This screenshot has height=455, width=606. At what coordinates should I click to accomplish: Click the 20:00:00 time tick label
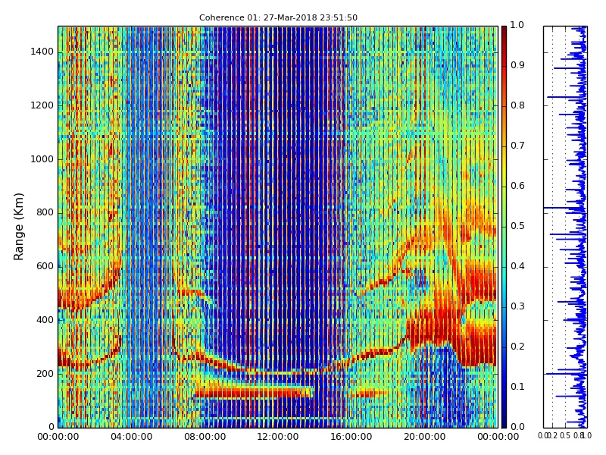pos(425,438)
